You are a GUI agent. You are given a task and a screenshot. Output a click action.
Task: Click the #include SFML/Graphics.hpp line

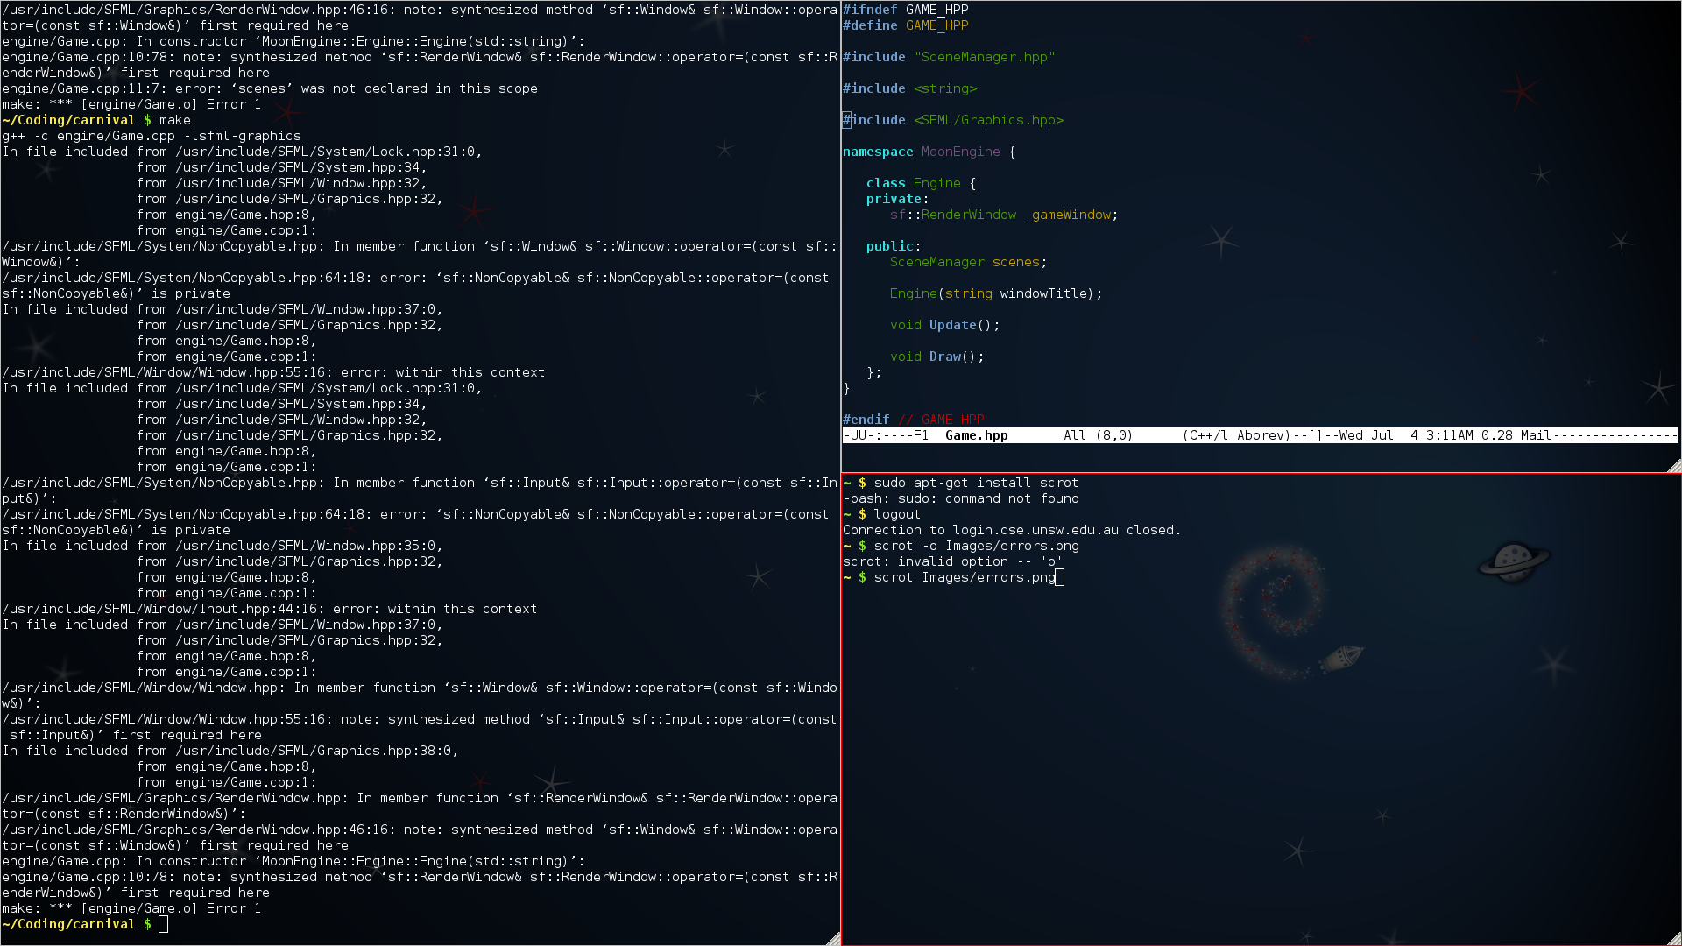click(953, 120)
